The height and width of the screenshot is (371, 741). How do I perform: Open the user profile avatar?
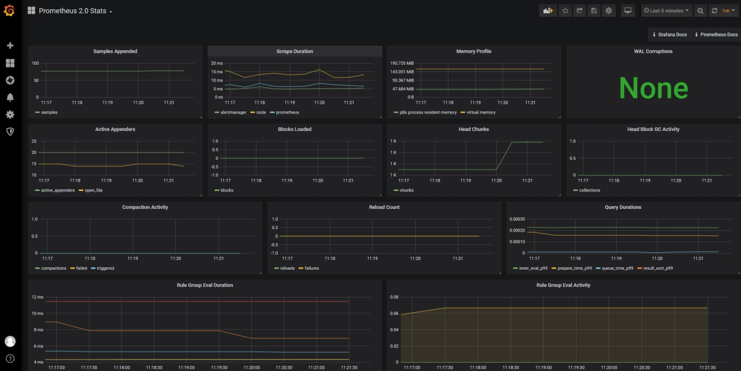[10, 341]
